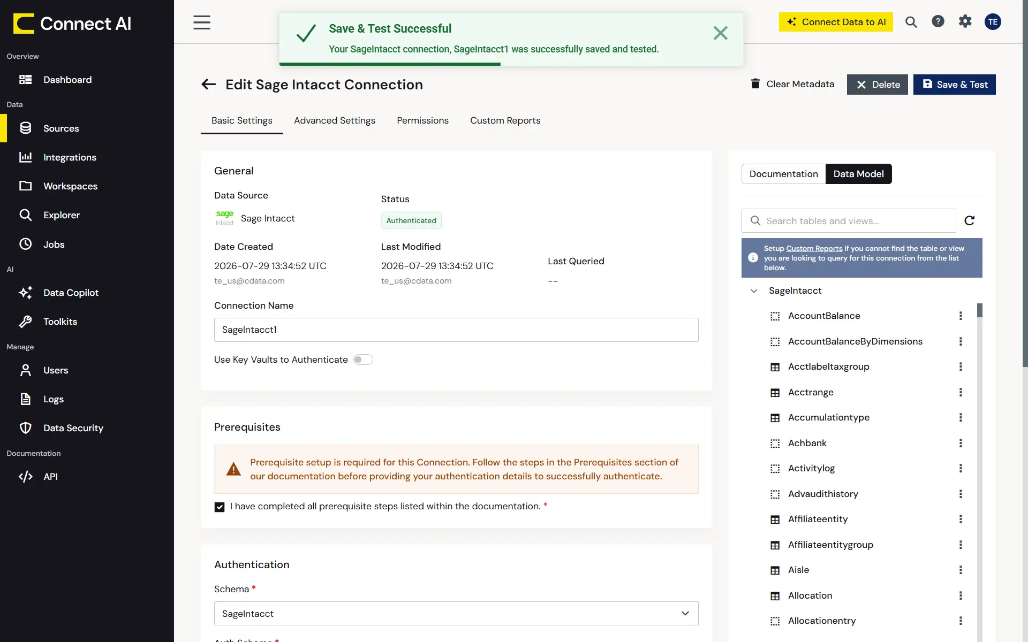Click the search magnifier in top bar
The height and width of the screenshot is (642, 1028).
(x=911, y=22)
